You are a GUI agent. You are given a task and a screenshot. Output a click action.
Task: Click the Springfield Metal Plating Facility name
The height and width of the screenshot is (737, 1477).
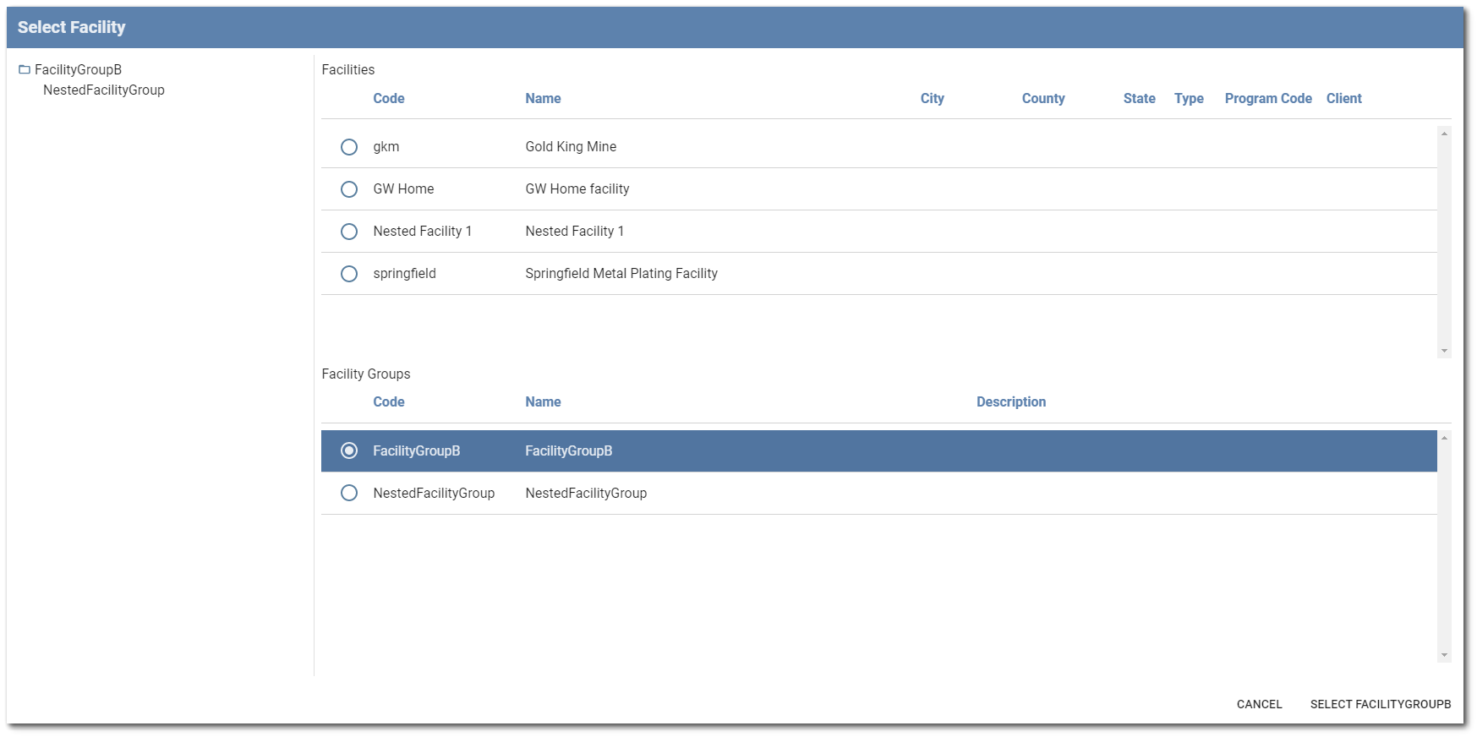621,274
